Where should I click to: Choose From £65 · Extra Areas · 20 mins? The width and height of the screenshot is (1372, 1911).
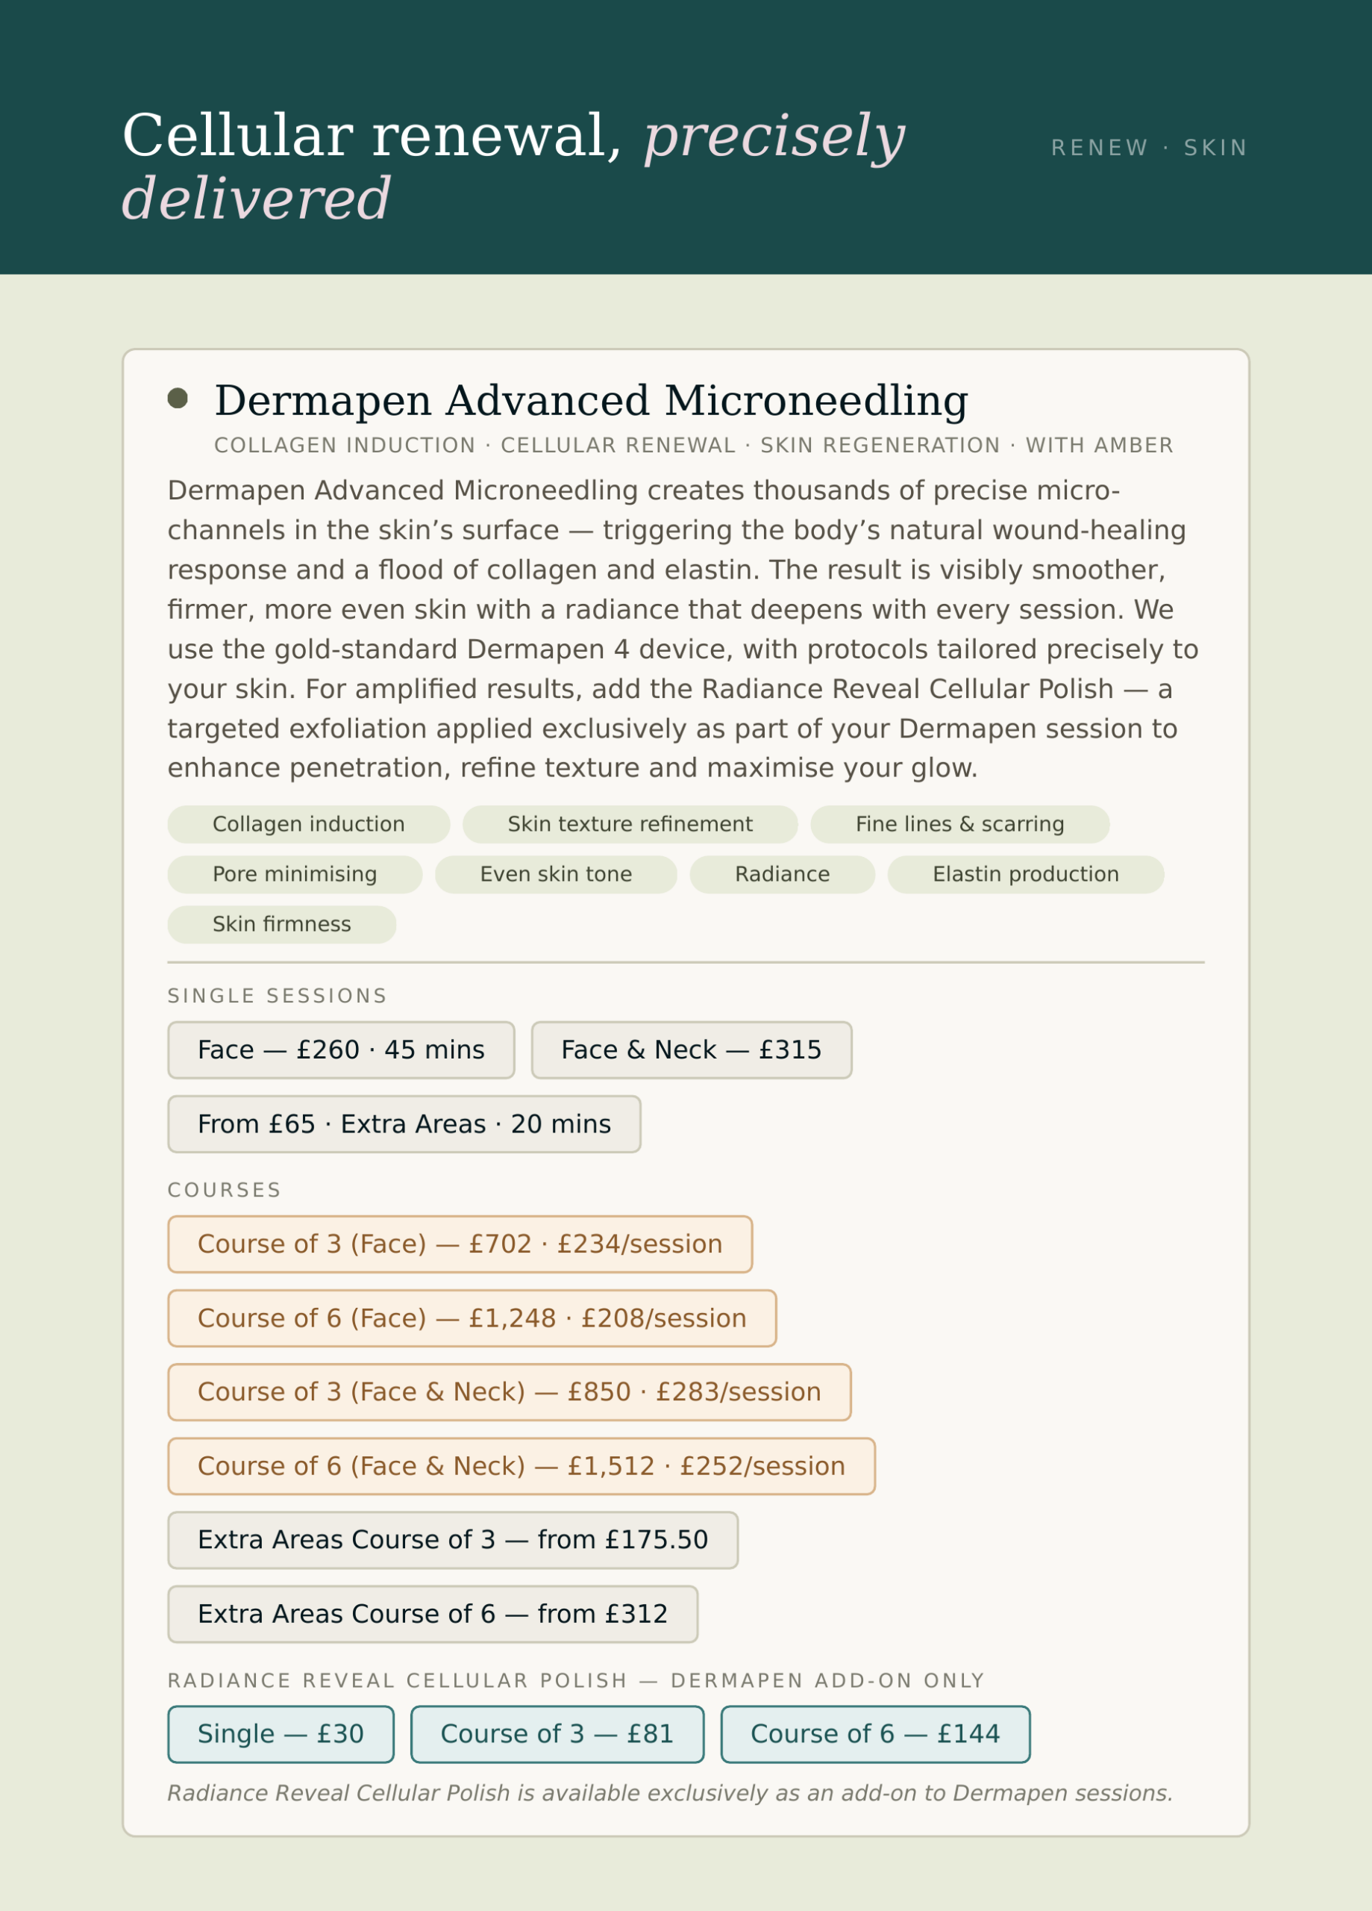tap(404, 1124)
